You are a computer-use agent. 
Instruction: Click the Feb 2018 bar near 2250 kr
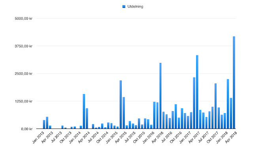tap(228, 104)
